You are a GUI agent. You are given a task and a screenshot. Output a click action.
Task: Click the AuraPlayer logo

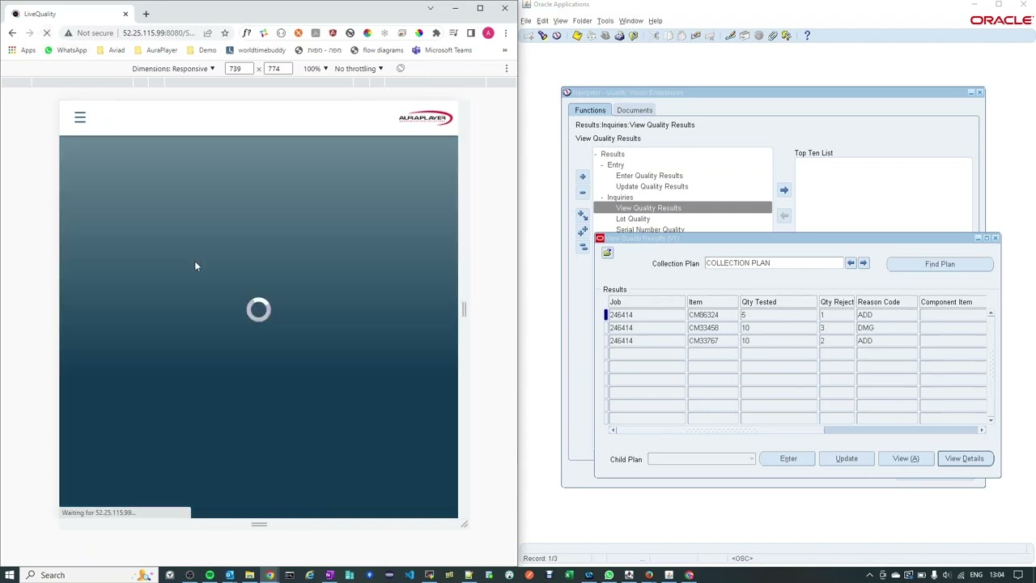click(425, 118)
